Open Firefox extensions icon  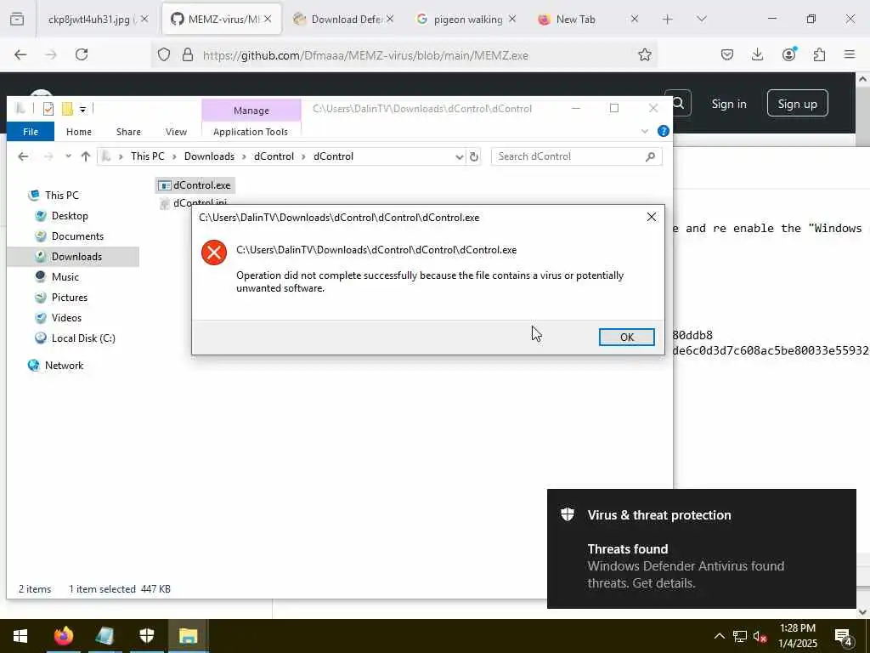(x=819, y=54)
